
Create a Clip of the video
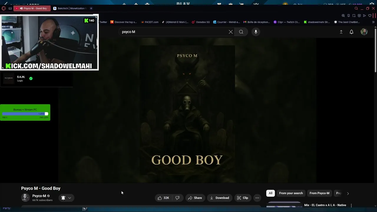(243, 198)
